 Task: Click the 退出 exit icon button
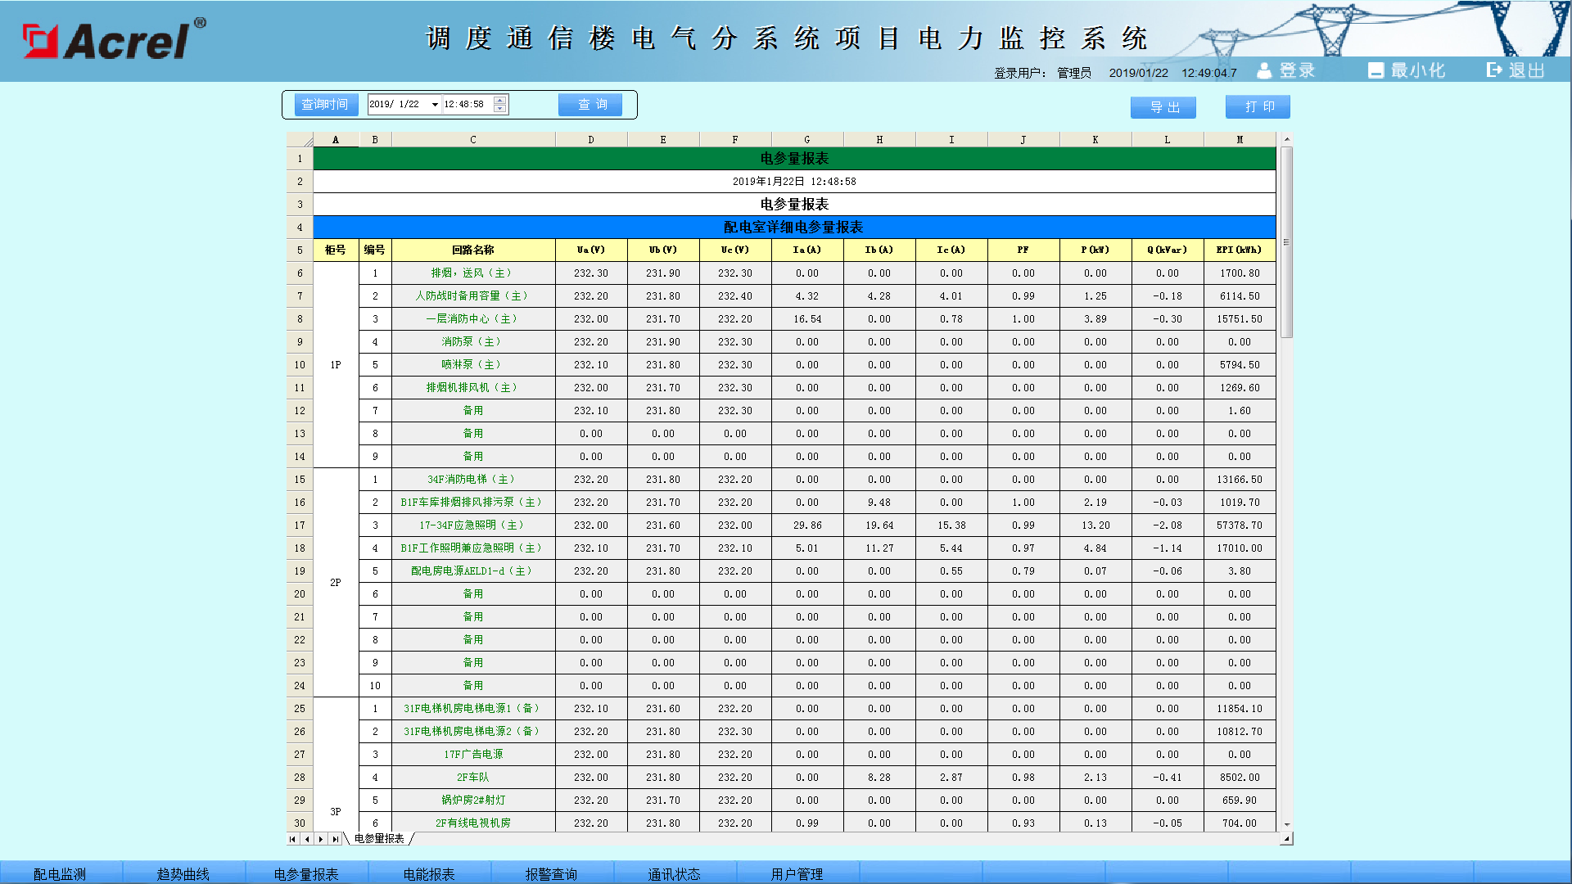(1516, 70)
